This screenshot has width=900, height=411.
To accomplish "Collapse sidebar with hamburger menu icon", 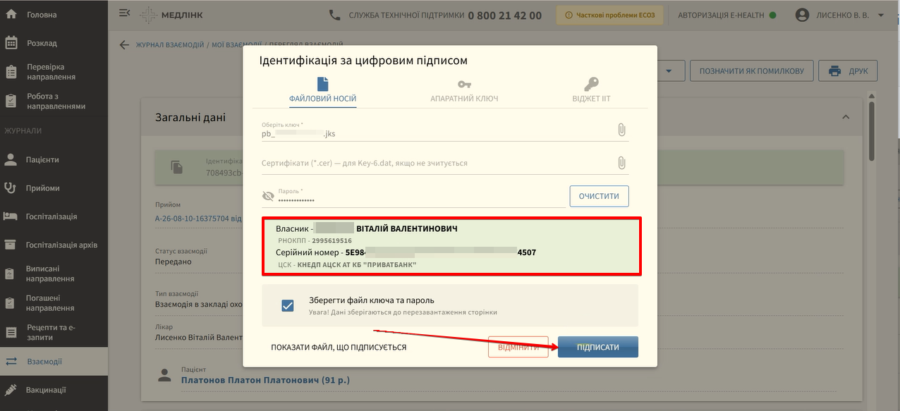I will (x=125, y=13).
